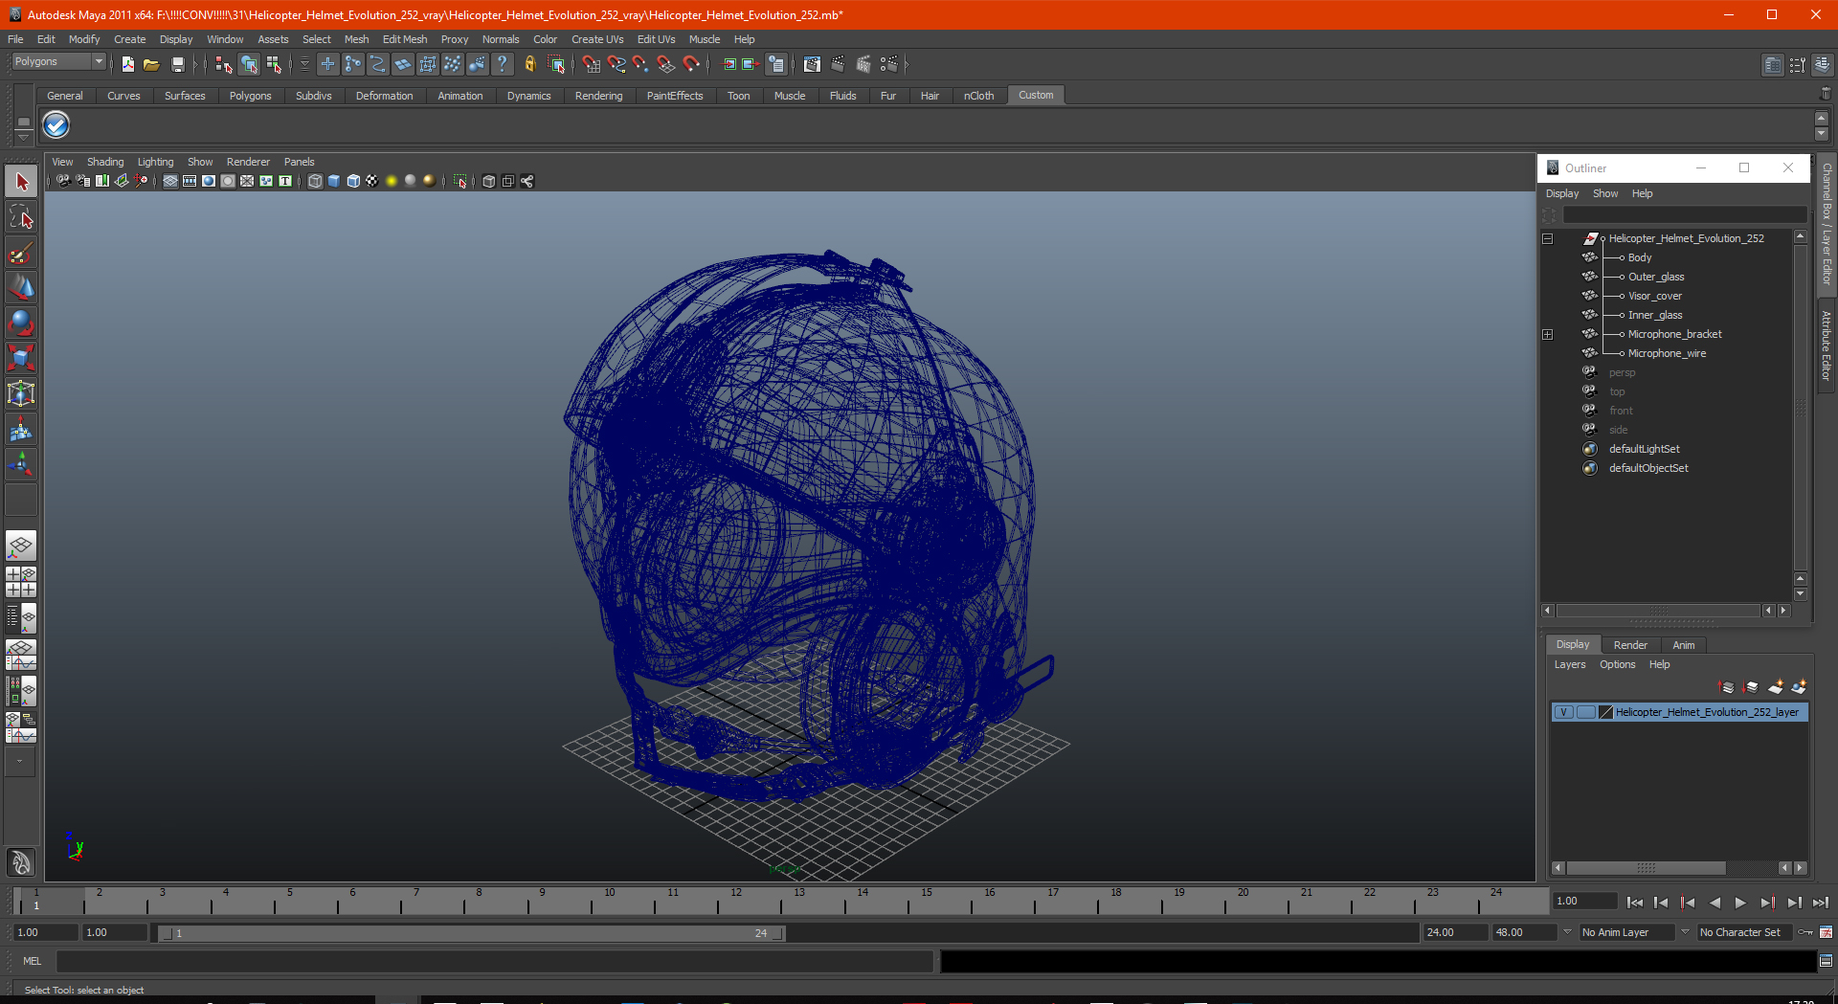This screenshot has width=1838, height=1004.
Task: Click the select camera icon in viewport toolbar
Action: pyautogui.click(x=63, y=181)
